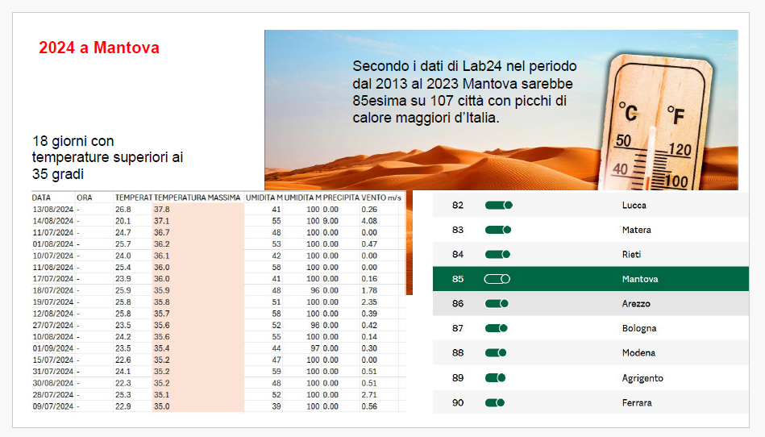Turn off the Bologna toggle switch
The width and height of the screenshot is (765, 437).
(x=497, y=328)
